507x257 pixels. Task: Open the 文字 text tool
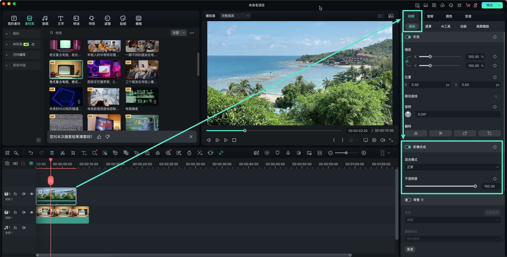pyautogui.click(x=61, y=20)
